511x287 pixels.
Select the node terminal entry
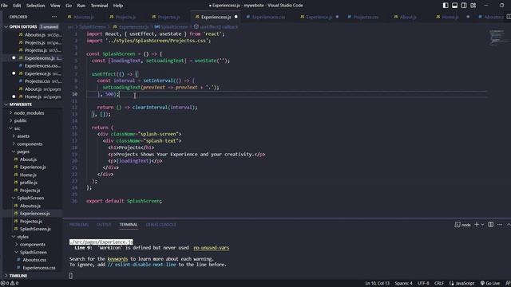click(463, 225)
